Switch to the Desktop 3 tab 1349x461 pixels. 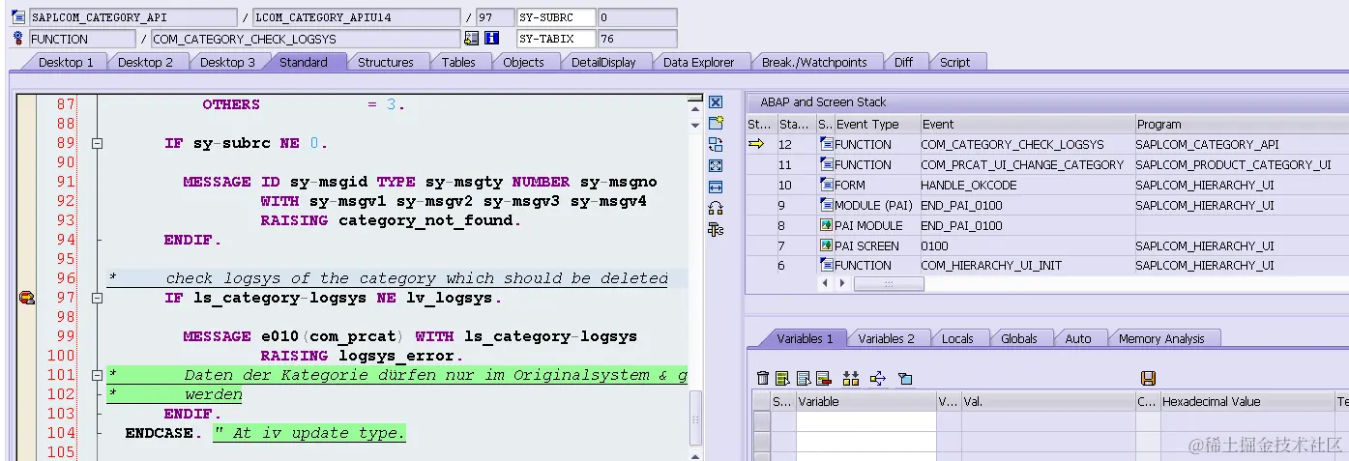[228, 62]
